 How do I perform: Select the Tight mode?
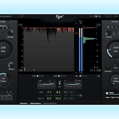(x=113, y=97)
